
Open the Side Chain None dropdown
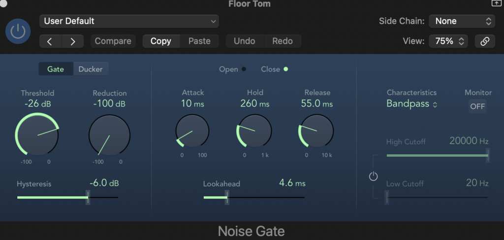[x=461, y=21]
